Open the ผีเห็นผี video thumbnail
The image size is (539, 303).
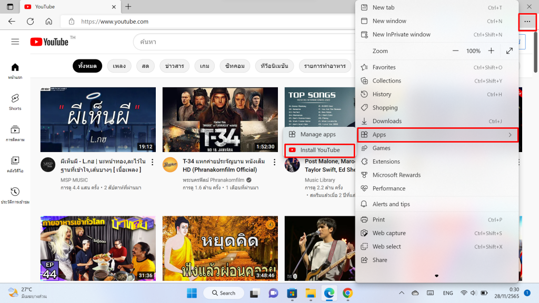pos(98,119)
